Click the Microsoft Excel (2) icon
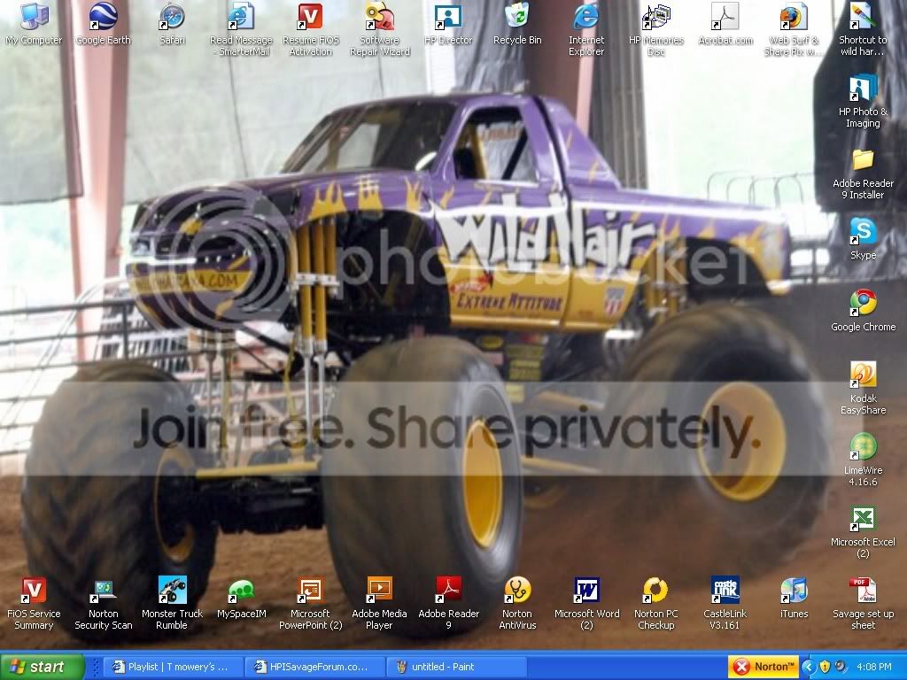Viewport: 907px width, 680px height. pos(863,532)
